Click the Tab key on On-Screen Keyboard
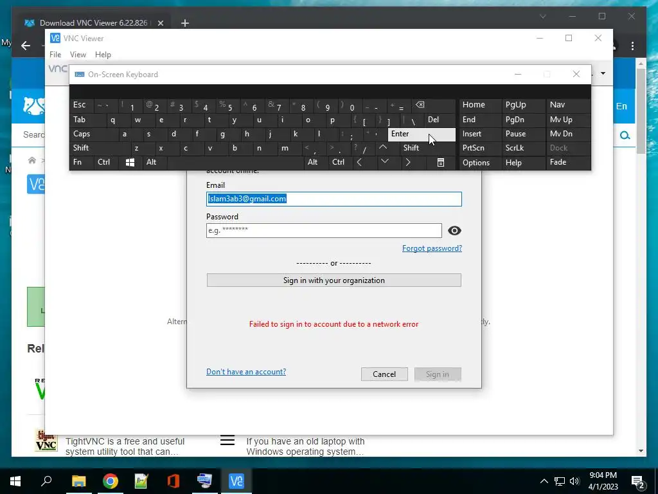This screenshot has width=658, height=494. click(87, 120)
